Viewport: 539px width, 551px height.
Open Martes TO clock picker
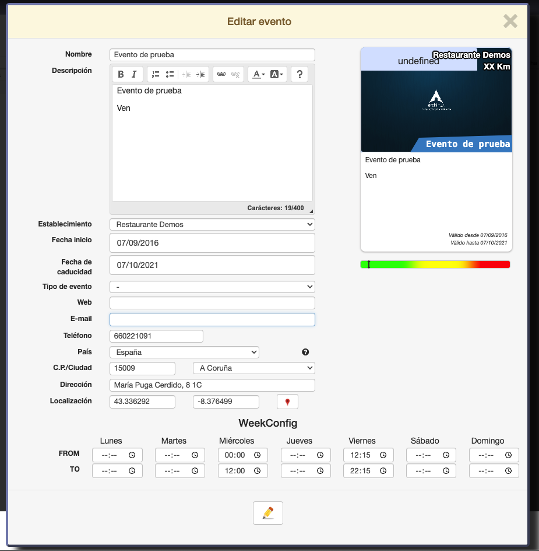tap(195, 471)
